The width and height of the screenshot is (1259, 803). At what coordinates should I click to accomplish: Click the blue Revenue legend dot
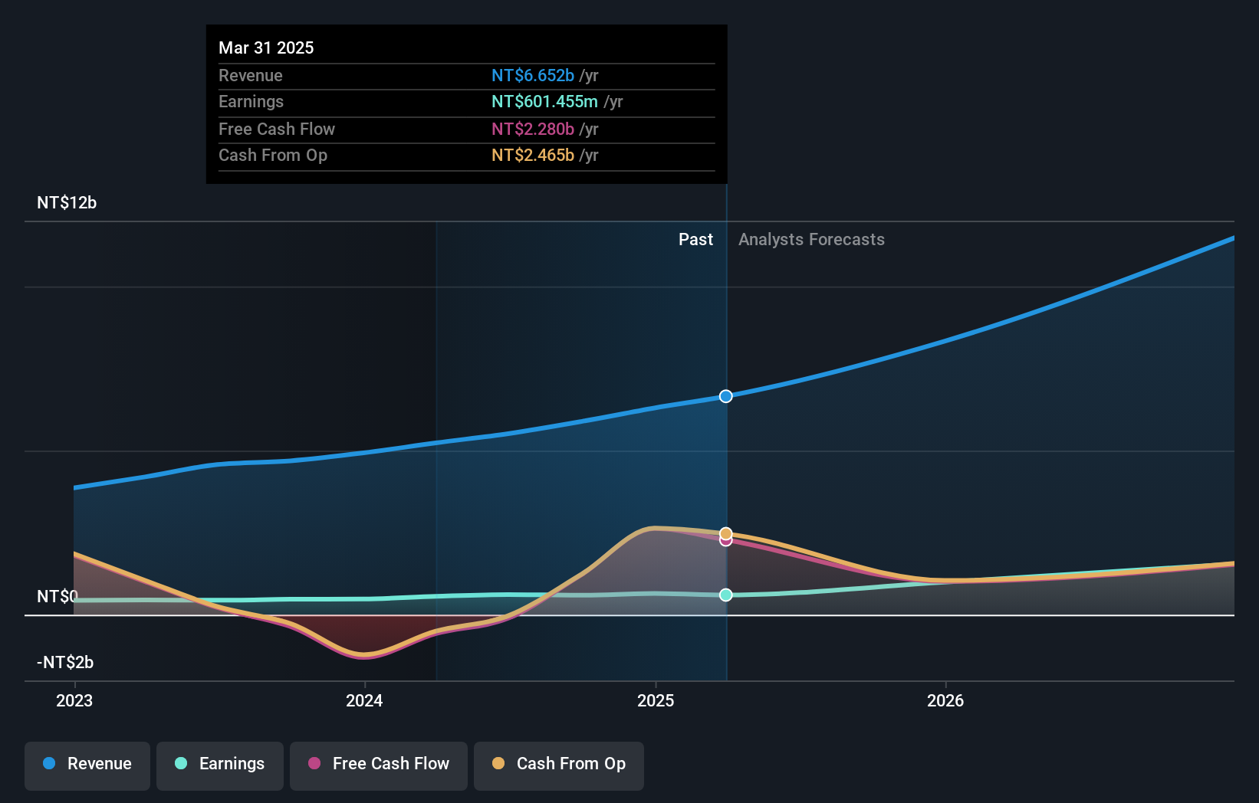pos(49,763)
